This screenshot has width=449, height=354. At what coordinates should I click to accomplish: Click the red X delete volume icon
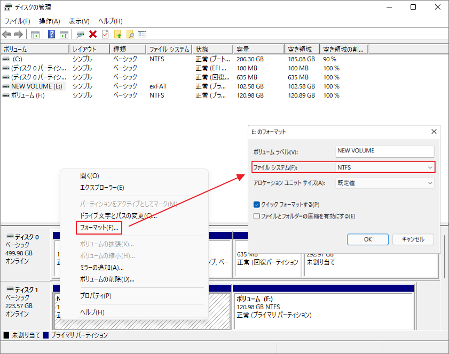click(92, 34)
